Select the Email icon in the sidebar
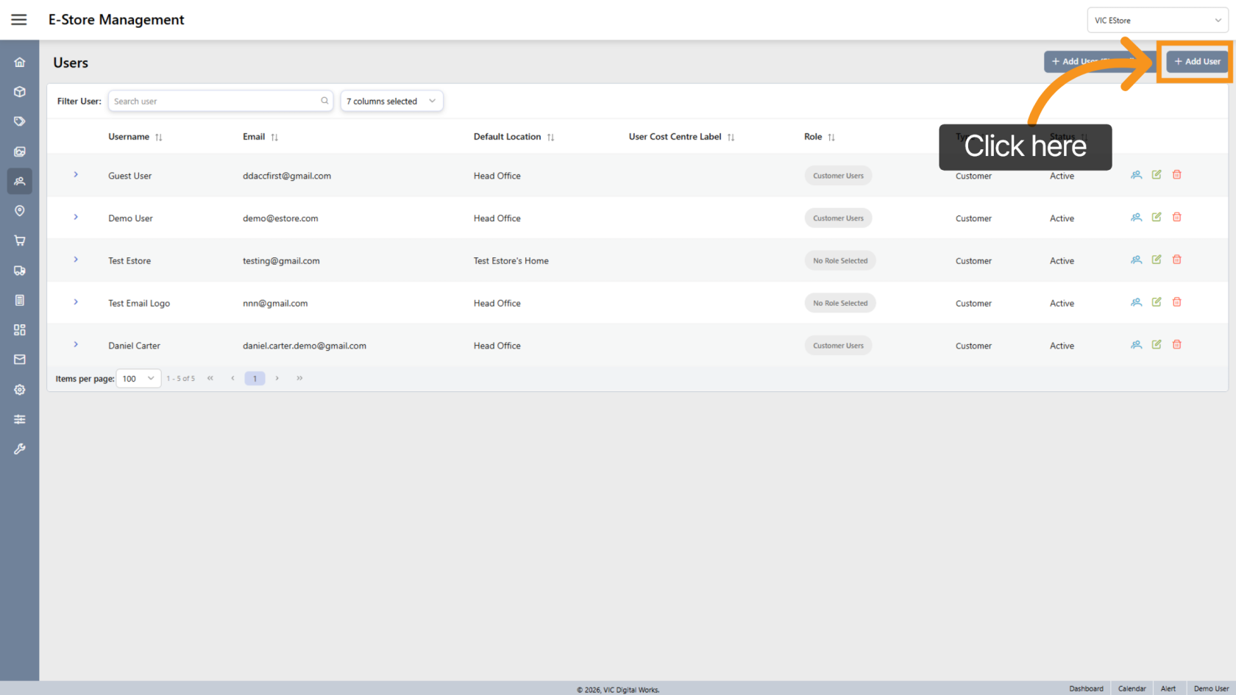The image size is (1236, 695). point(19,359)
